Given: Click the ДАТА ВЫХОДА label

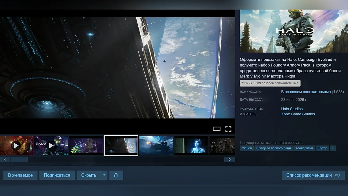Looking at the screenshot, I should (x=251, y=100).
